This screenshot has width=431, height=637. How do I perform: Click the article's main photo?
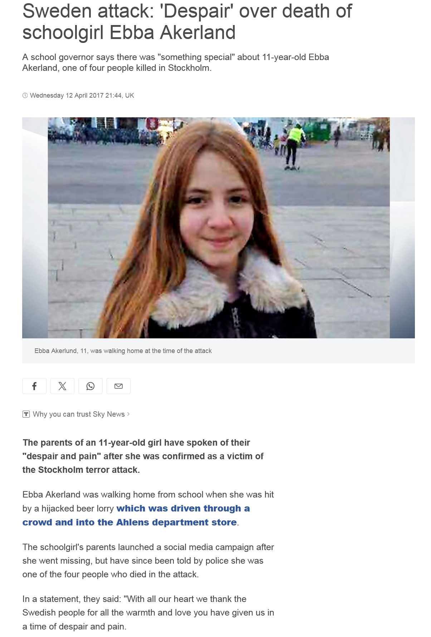219,228
